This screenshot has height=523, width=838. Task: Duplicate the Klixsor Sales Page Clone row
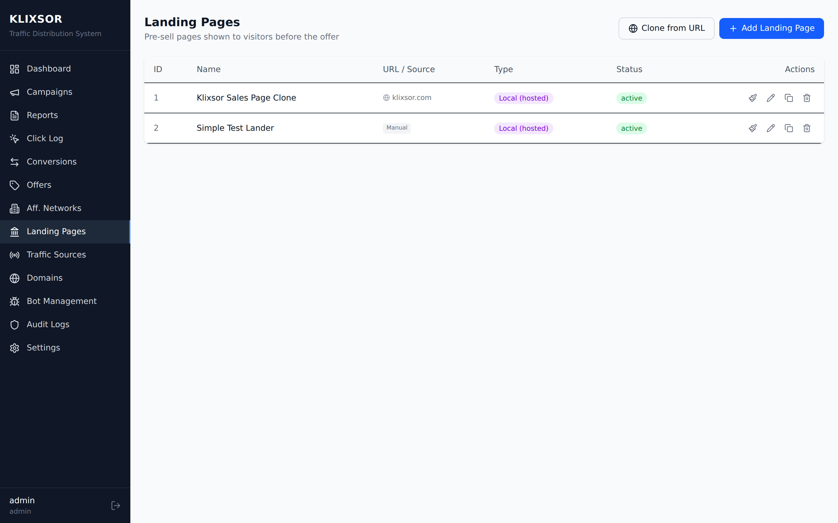[x=789, y=98]
